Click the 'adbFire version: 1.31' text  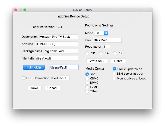(47, 27)
